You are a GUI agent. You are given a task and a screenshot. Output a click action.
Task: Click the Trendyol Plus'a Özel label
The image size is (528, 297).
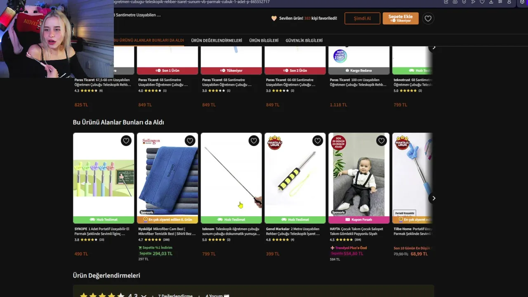(x=349, y=248)
